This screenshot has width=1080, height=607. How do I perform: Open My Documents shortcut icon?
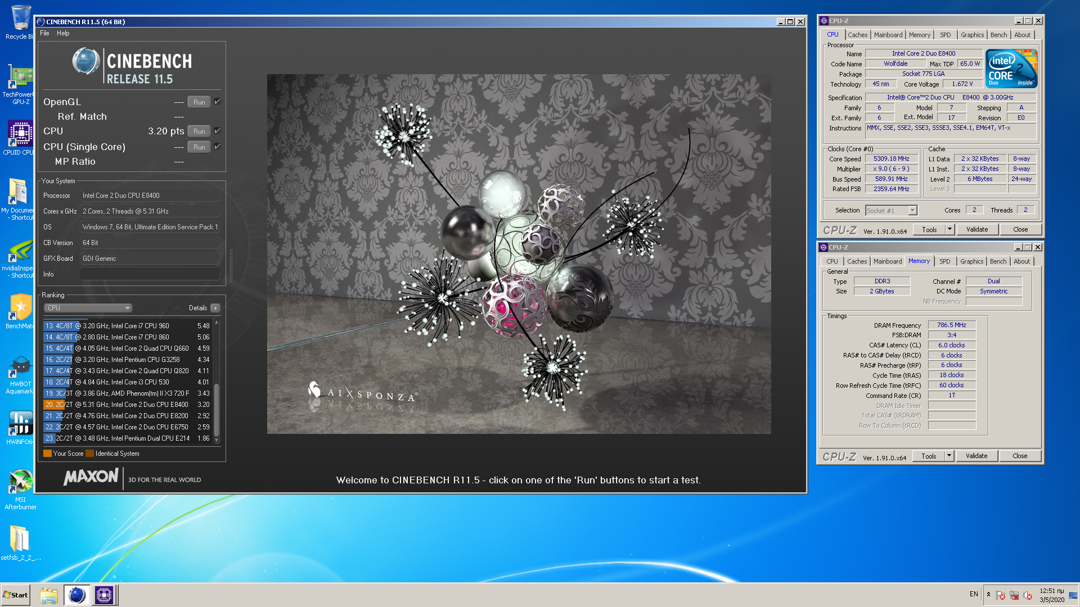point(19,199)
